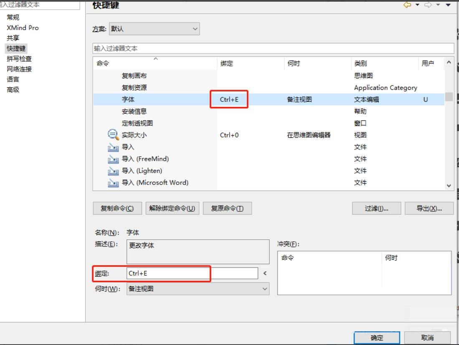Click the command table scrollbar thumb

point(449,96)
